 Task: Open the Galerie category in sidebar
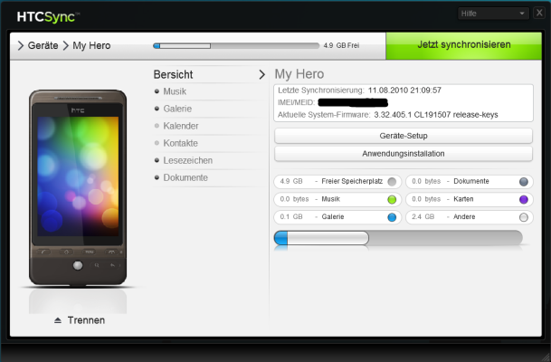pos(177,109)
